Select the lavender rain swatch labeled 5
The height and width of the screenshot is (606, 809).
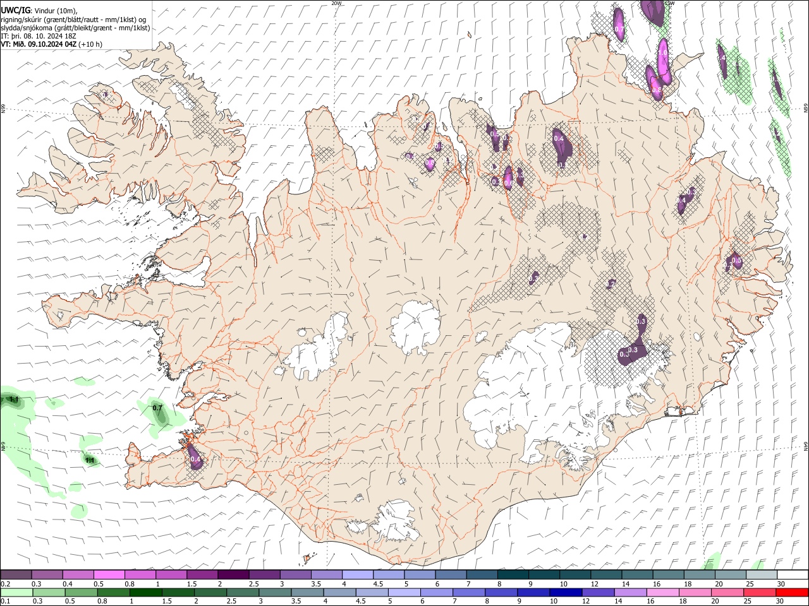pos(404,592)
